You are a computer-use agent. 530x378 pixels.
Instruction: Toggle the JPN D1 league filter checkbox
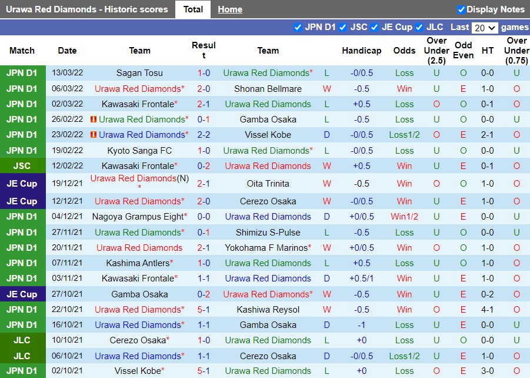[x=298, y=27]
